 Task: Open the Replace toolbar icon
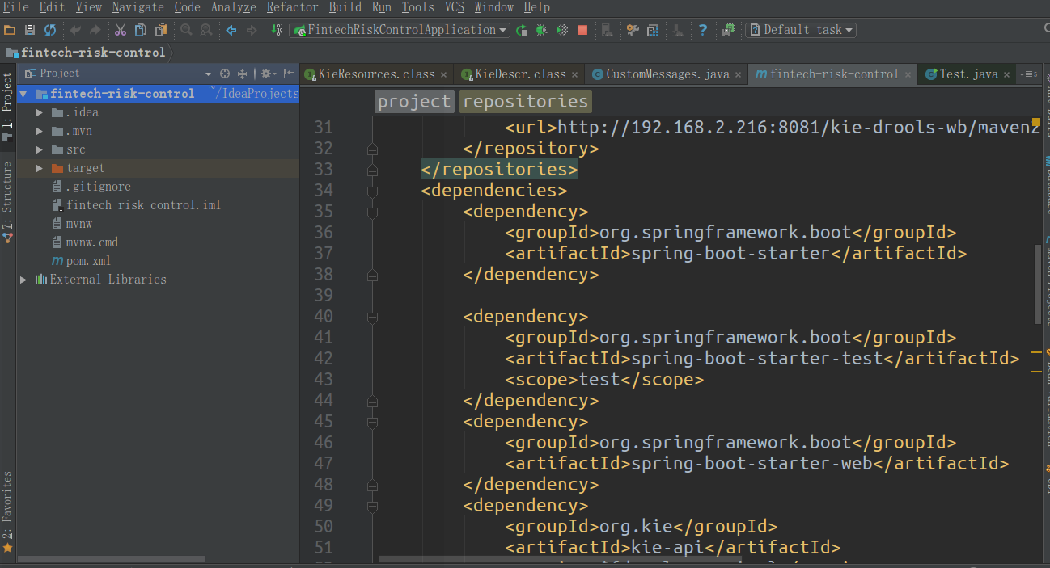206,30
